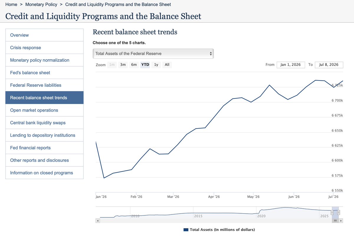Show All data in chart zoom
The height and width of the screenshot is (236, 354).
pos(167,65)
